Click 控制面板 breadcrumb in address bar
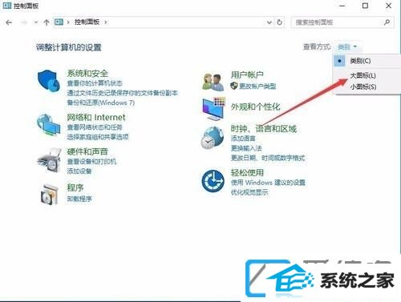 point(87,22)
